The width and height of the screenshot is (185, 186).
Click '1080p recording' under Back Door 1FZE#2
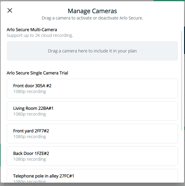pos(29,159)
